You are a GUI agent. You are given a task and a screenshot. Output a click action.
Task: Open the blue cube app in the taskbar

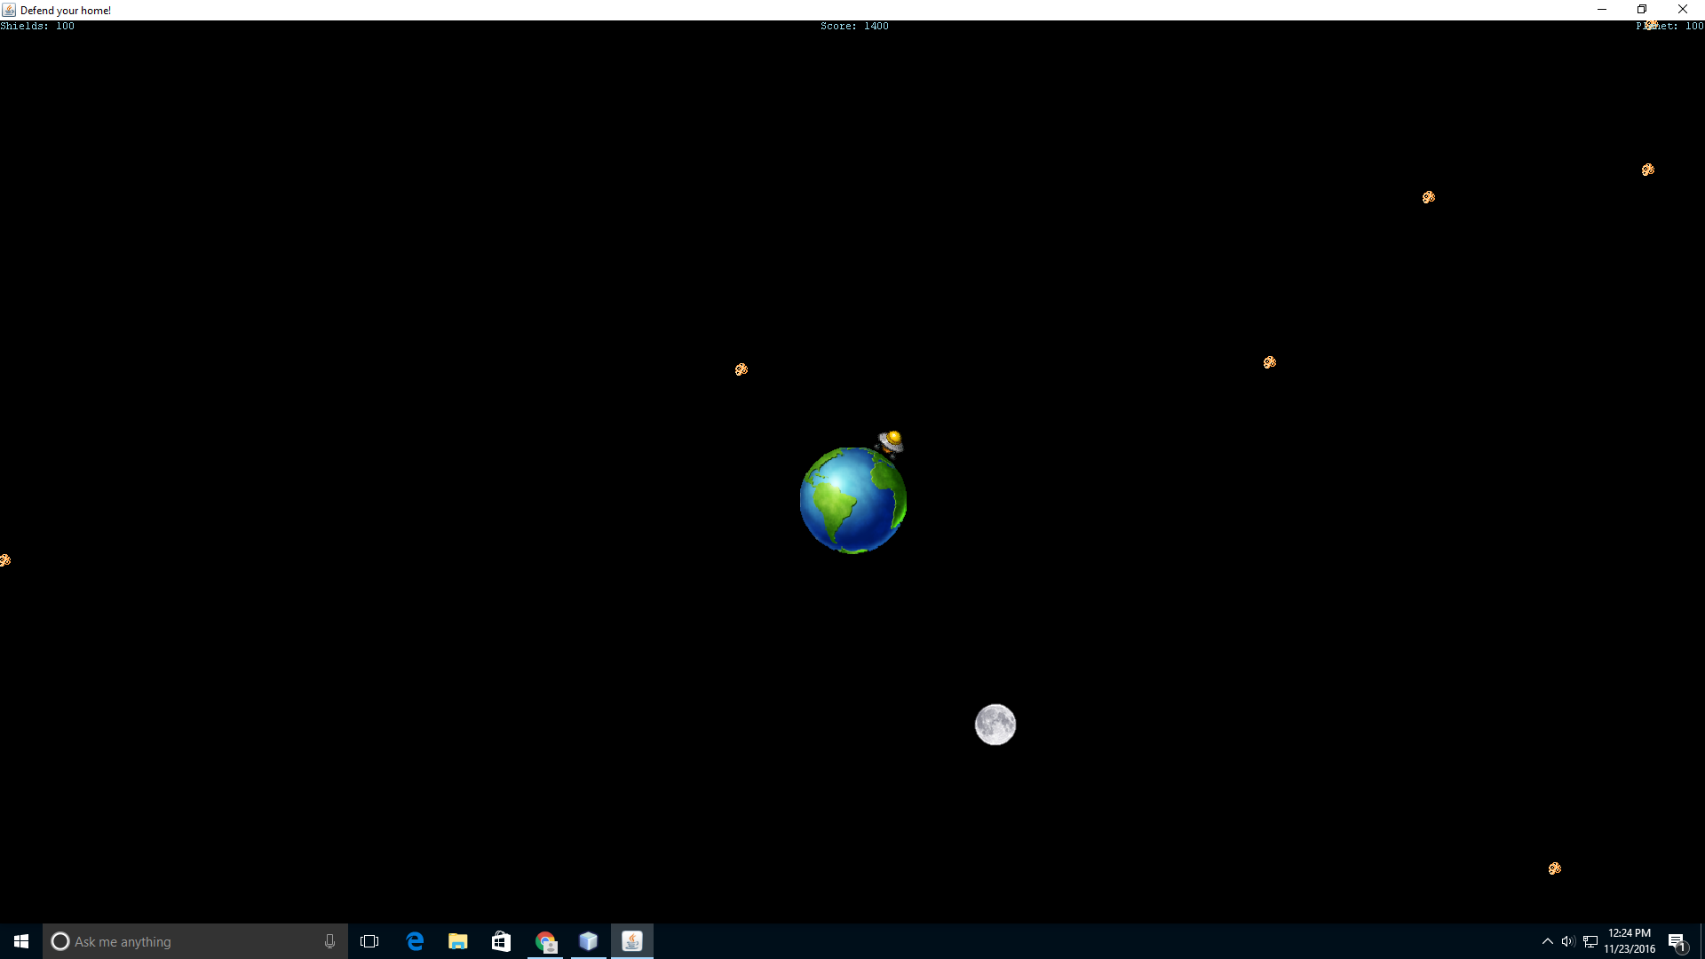[588, 941]
